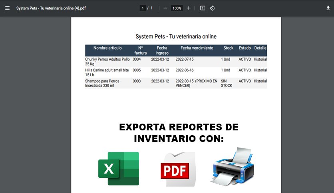Open Historial for the Chunky Perros row
Screen dimensions: 334x193
260,59
